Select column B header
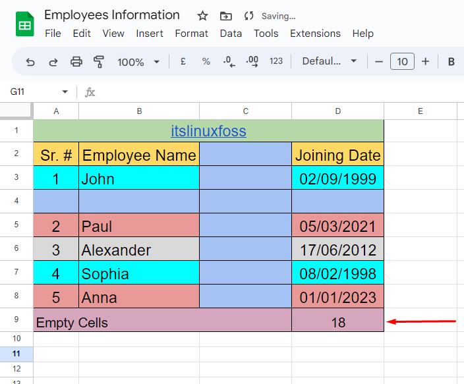Screen dimensions: 464x384 (x=139, y=111)
